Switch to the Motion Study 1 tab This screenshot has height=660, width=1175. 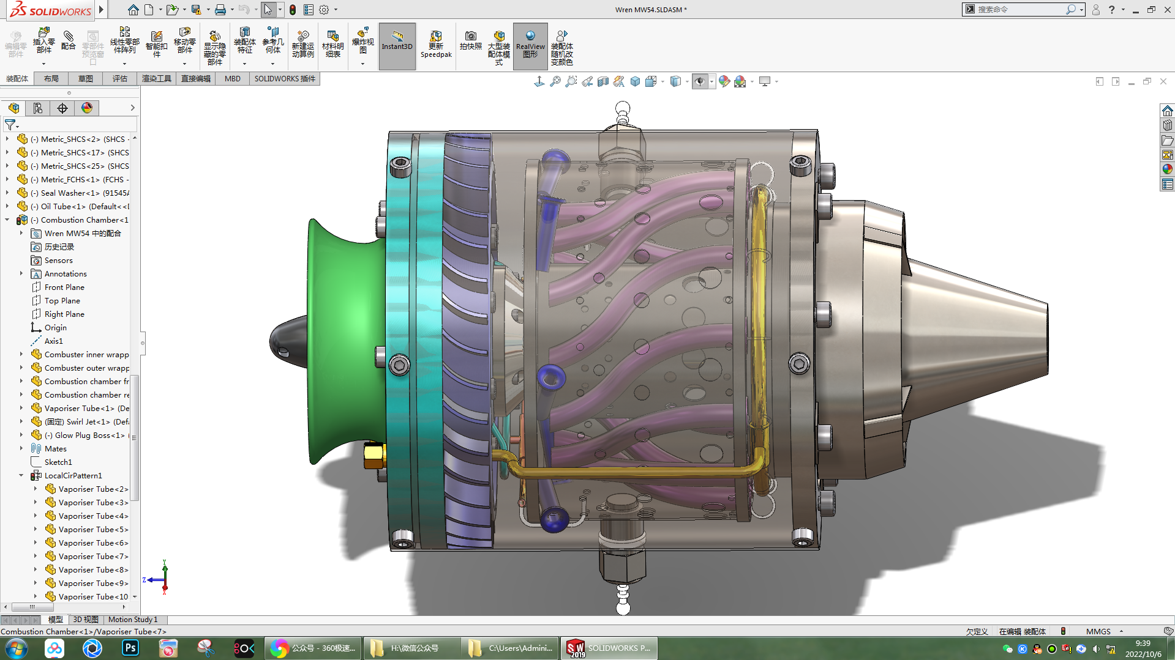(x=133, y=620)
